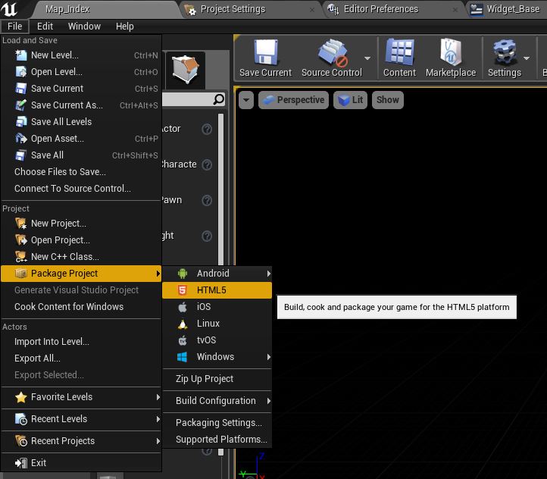Image resolution: width=547 pixels, height=479 pixels.
Task: Click the Open Project entry
Action: tap(81, 240)
